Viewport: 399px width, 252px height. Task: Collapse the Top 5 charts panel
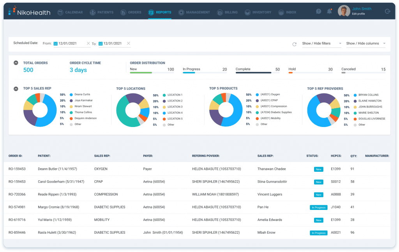16,89
